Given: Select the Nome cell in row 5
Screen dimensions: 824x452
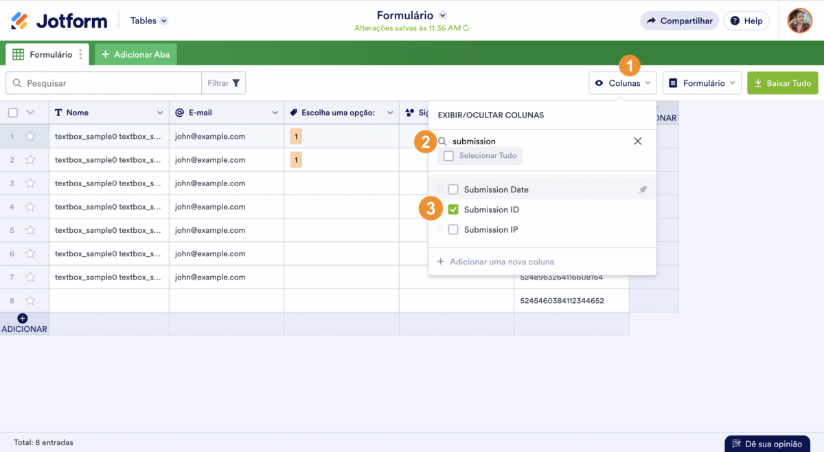Looking at the screenshot, I should 109,230.
